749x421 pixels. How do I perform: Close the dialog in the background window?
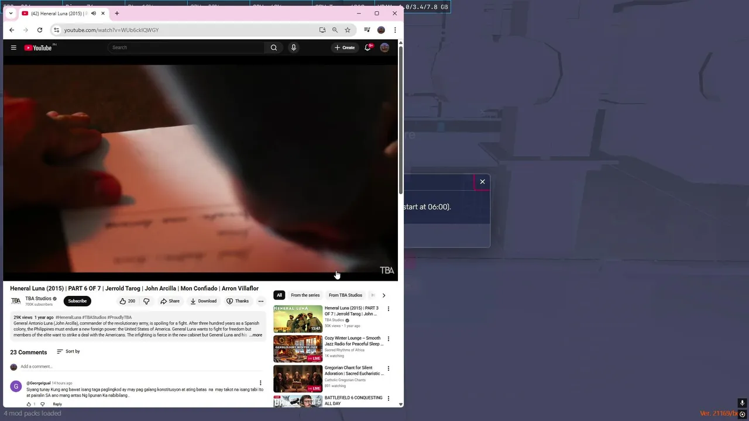482,182
